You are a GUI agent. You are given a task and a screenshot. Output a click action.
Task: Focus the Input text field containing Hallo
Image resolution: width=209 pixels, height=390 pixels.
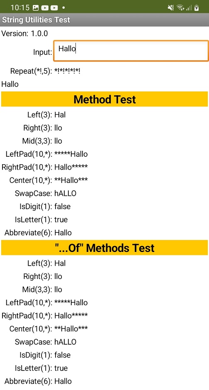tap(131, 51)
